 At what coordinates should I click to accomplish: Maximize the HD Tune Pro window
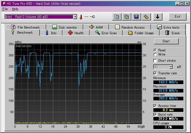(x=182, y=4)
